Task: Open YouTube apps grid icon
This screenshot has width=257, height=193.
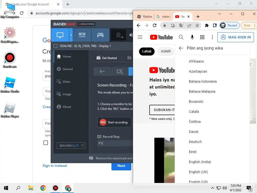Action: coord(202,37)
